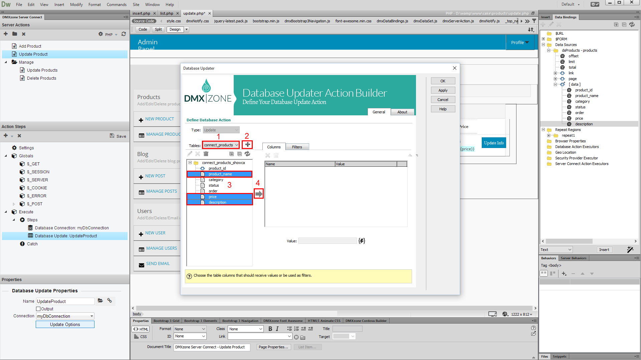The image size is (641, 360).
Task: Click the link icon next to the Name field
Action: [110, 301]
